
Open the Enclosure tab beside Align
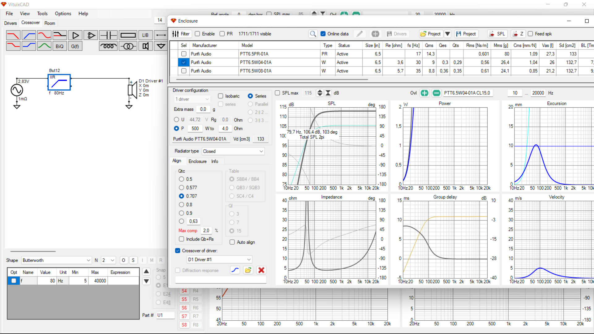(197, 161)
